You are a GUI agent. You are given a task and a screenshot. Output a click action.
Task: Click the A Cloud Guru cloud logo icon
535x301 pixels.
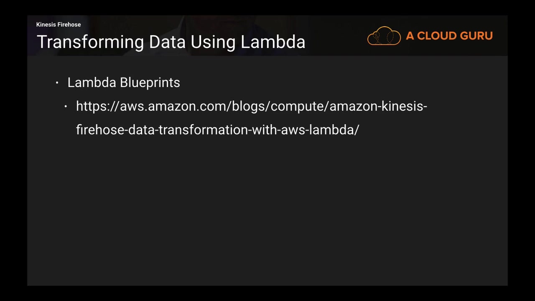[384, 36]
